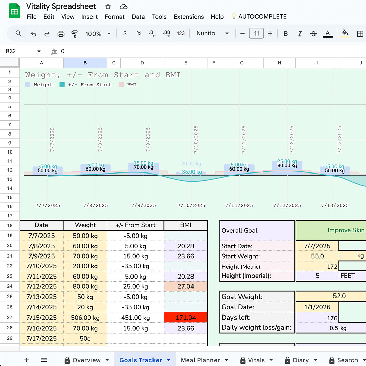366x366 pixels.
Task: Open the all sheets list icon
Action: click(x=44, y=360)
